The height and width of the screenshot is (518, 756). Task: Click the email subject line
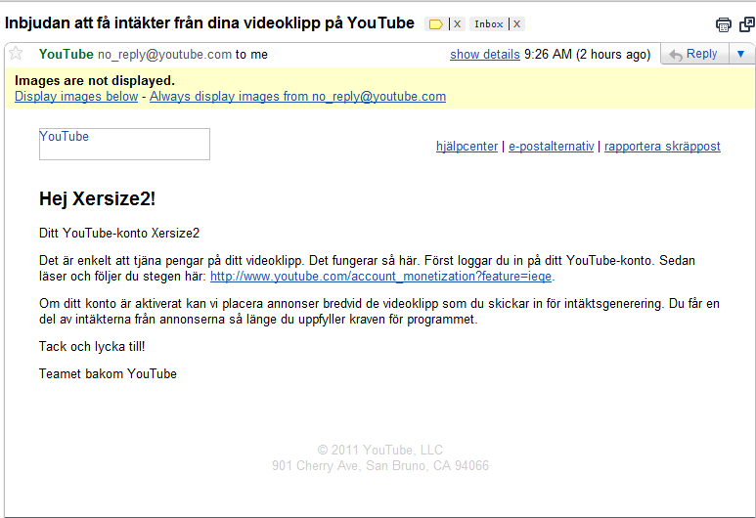[209, 23]
